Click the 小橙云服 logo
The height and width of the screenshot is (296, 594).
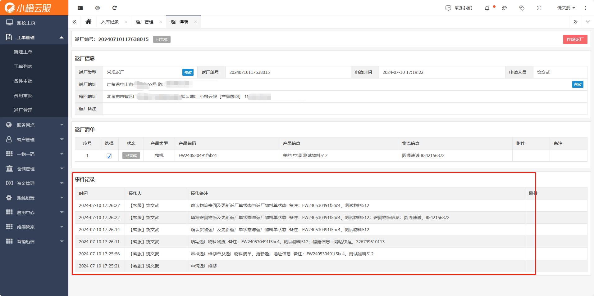point(28,8)
